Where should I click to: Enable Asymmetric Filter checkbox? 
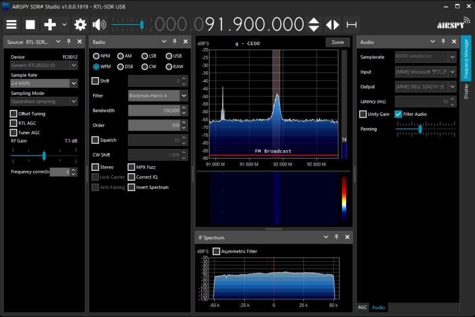tap(216, 251)
